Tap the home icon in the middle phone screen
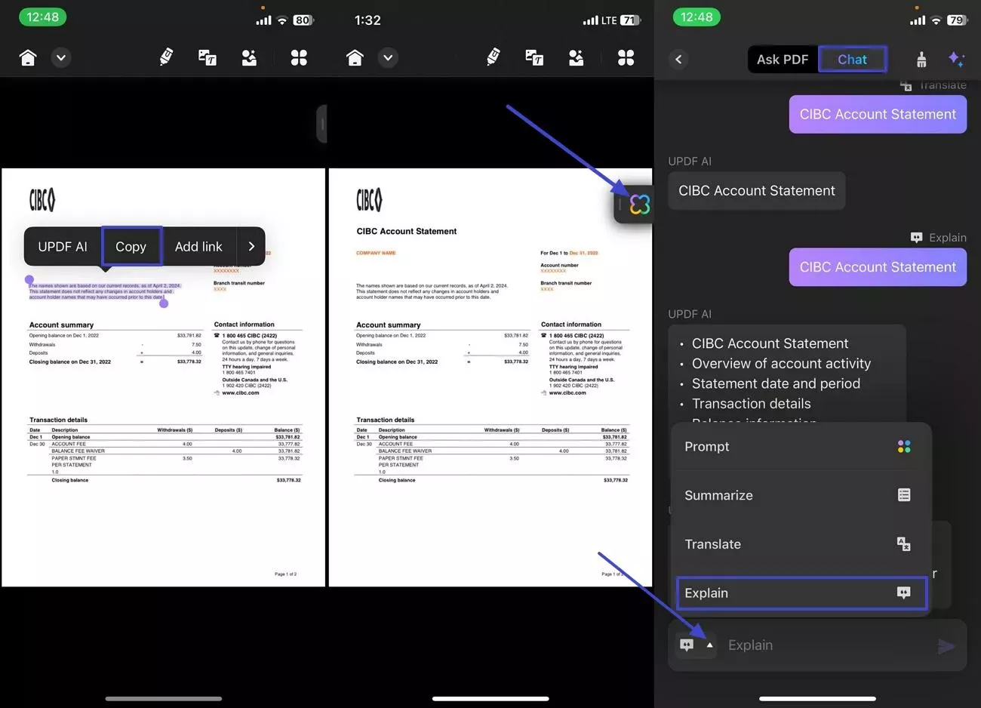The image size is (981, 708). coord(355,58)
